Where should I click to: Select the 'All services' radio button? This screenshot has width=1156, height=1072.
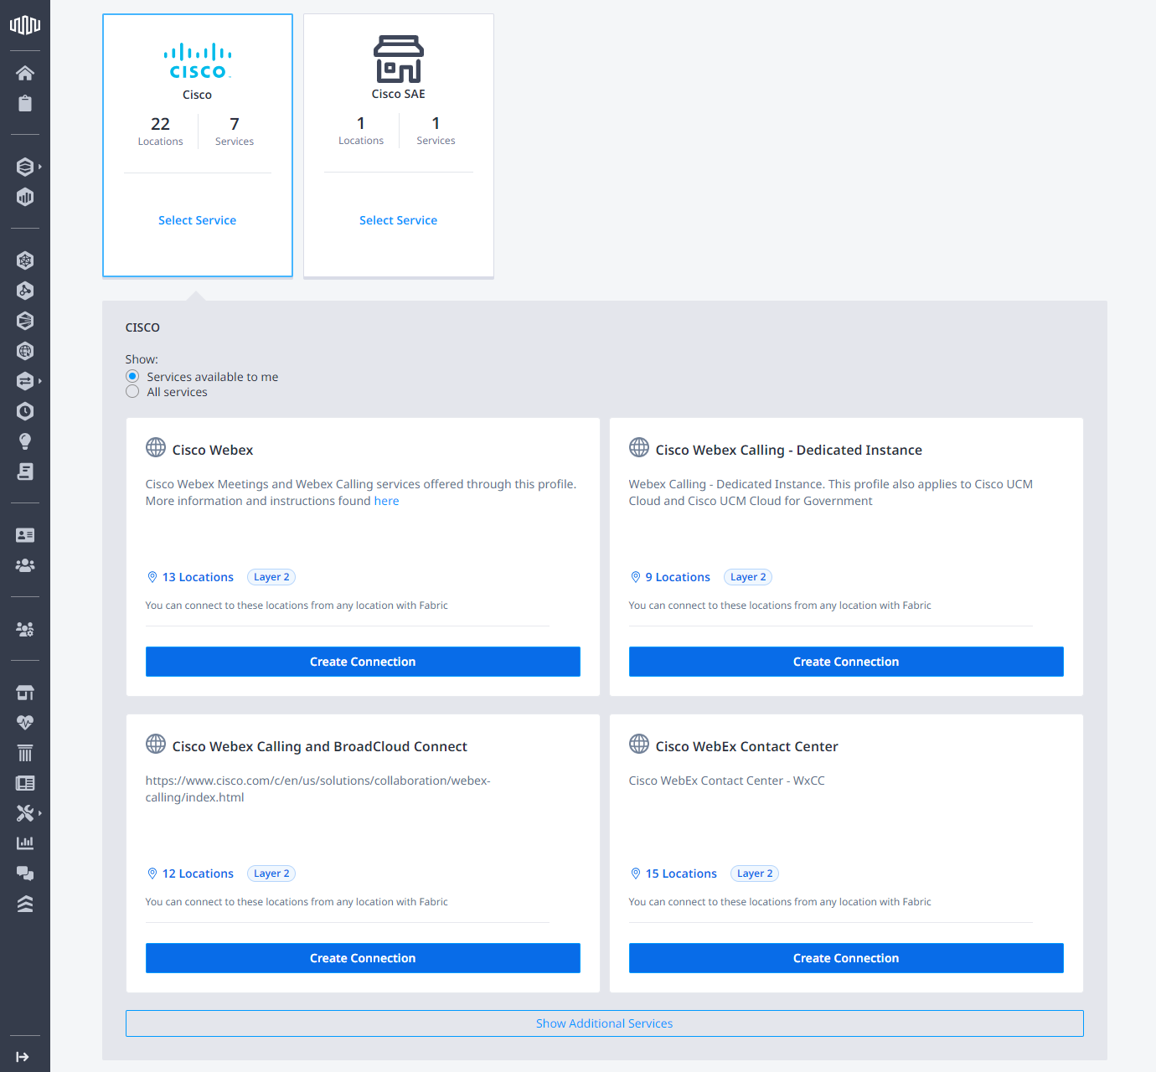click(132, 392)
